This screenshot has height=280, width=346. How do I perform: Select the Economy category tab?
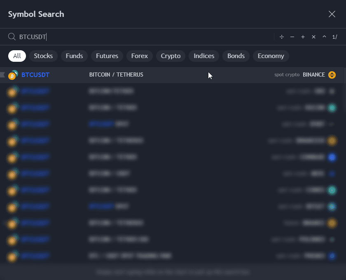point(271,56)
